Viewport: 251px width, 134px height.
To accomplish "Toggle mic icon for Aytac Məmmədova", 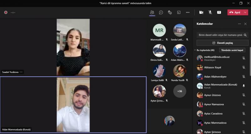I will [x=244, y=123].
